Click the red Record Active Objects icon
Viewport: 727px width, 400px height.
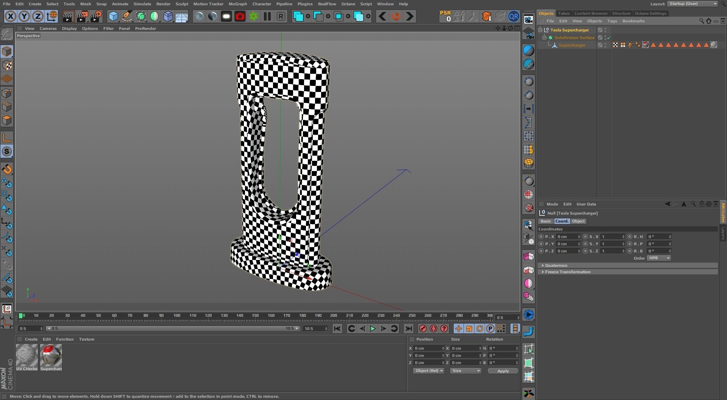tap(423, 329)
